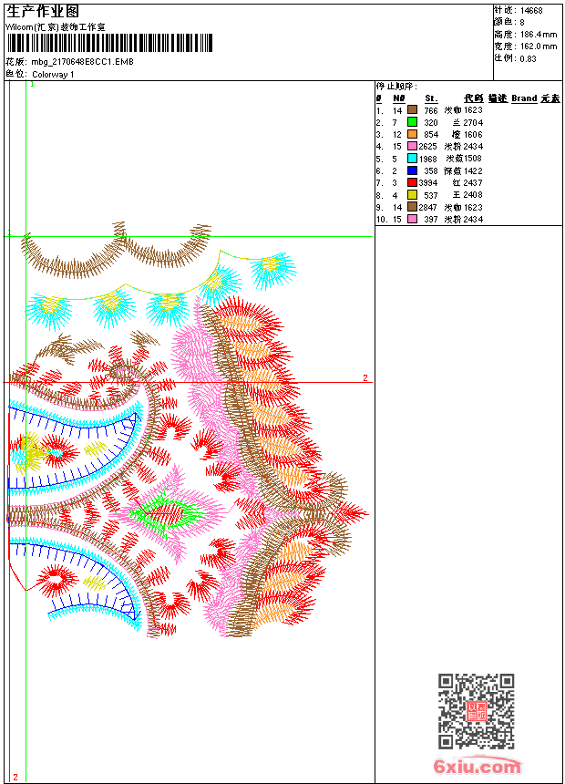Click stitch count 2847 in row 9
Viewport: 565px width, 784px height.
point(428,208)
